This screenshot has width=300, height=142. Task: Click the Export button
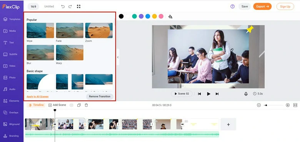coord(262,7)
